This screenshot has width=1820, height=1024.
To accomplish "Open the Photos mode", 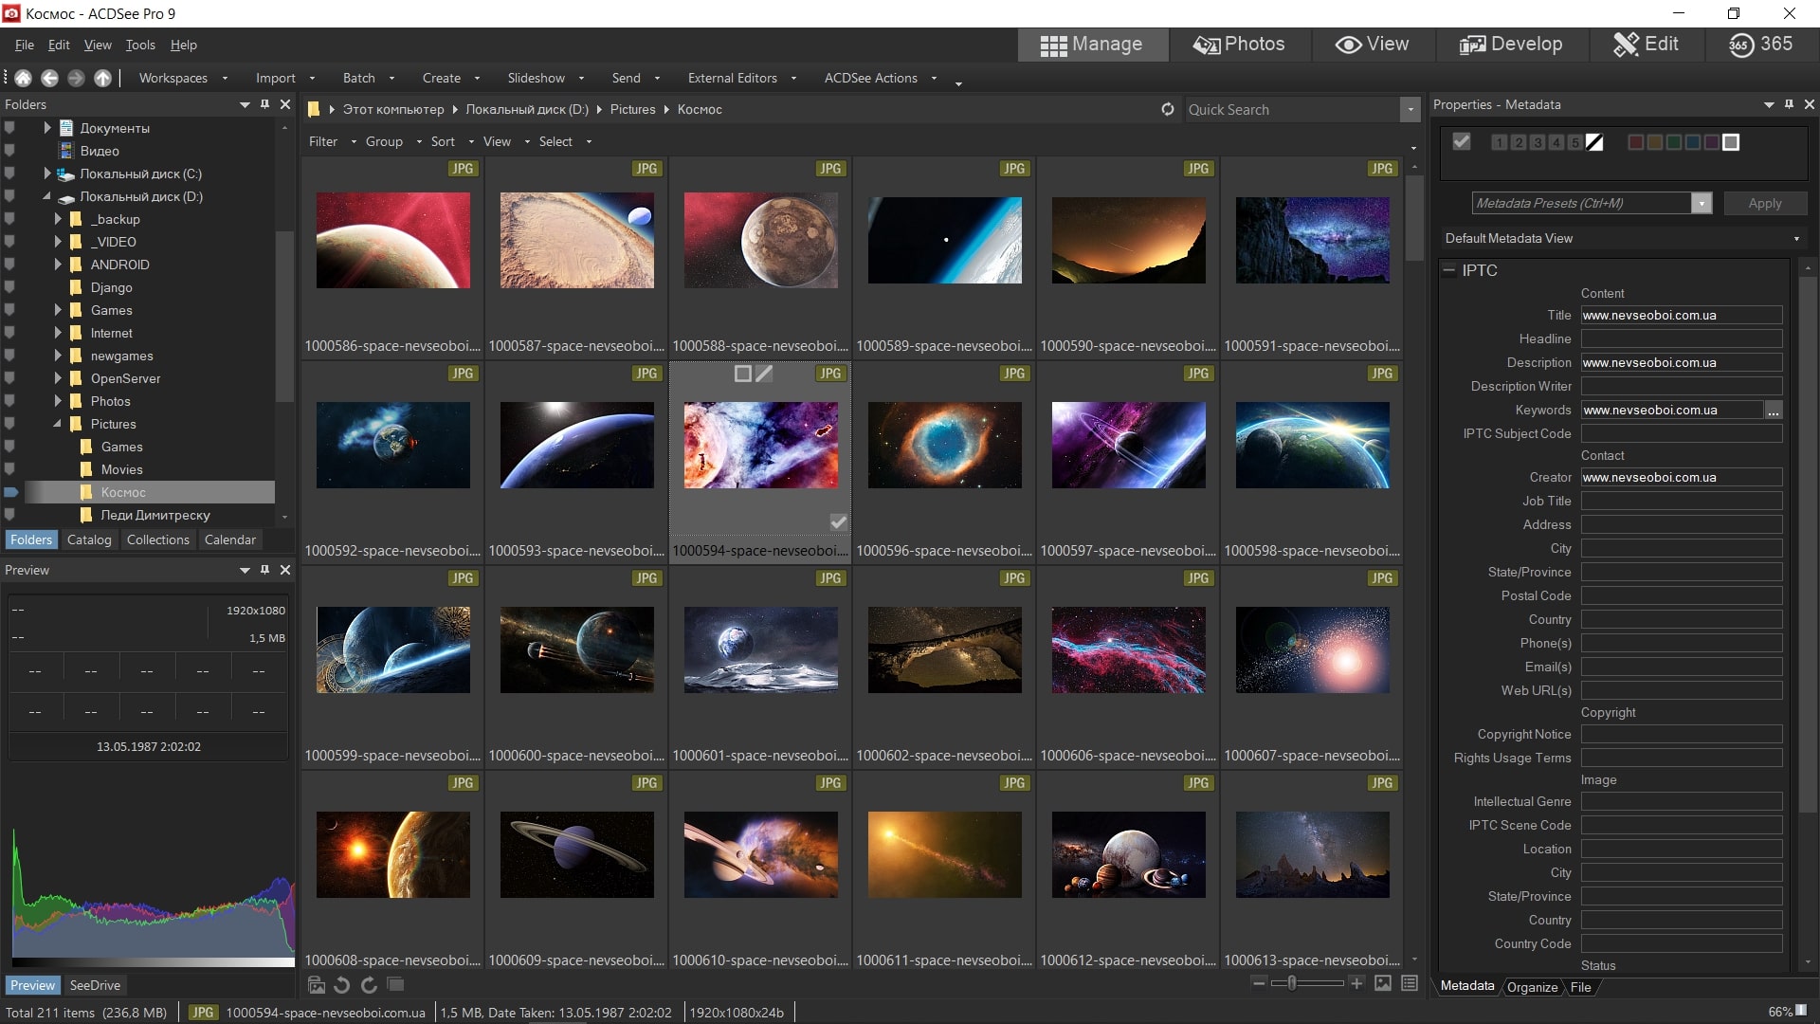I will [x=1239, y=45].
